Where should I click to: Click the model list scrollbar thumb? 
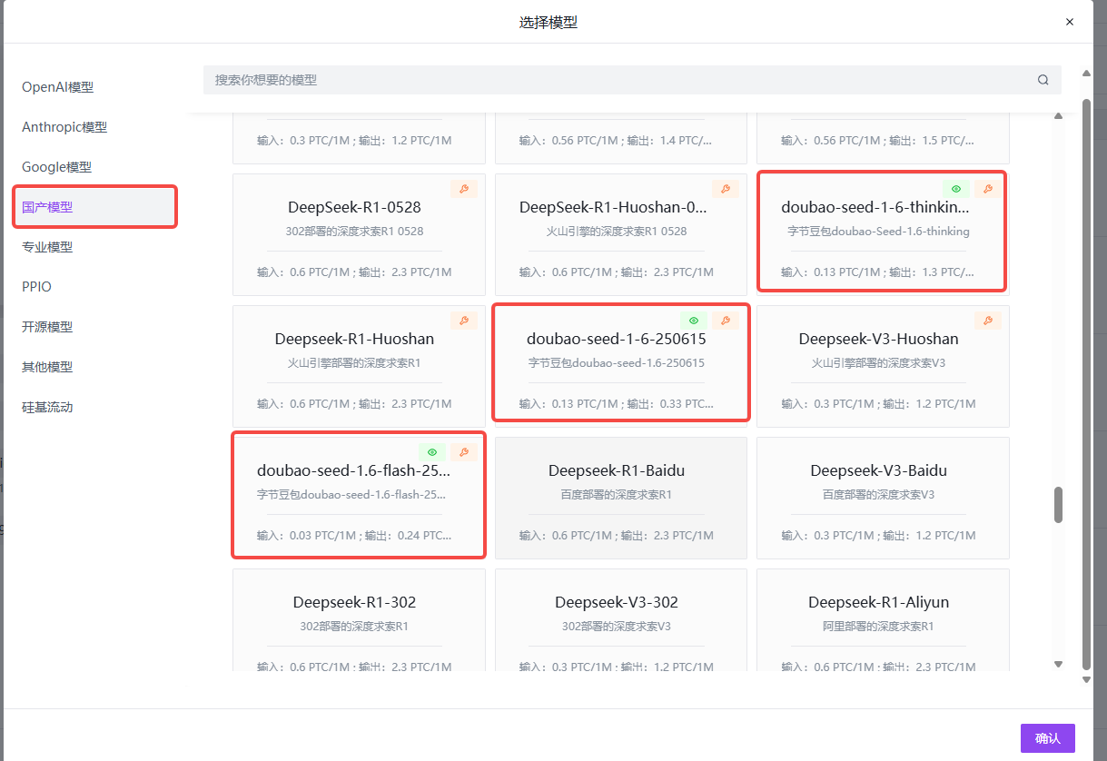1058,504
